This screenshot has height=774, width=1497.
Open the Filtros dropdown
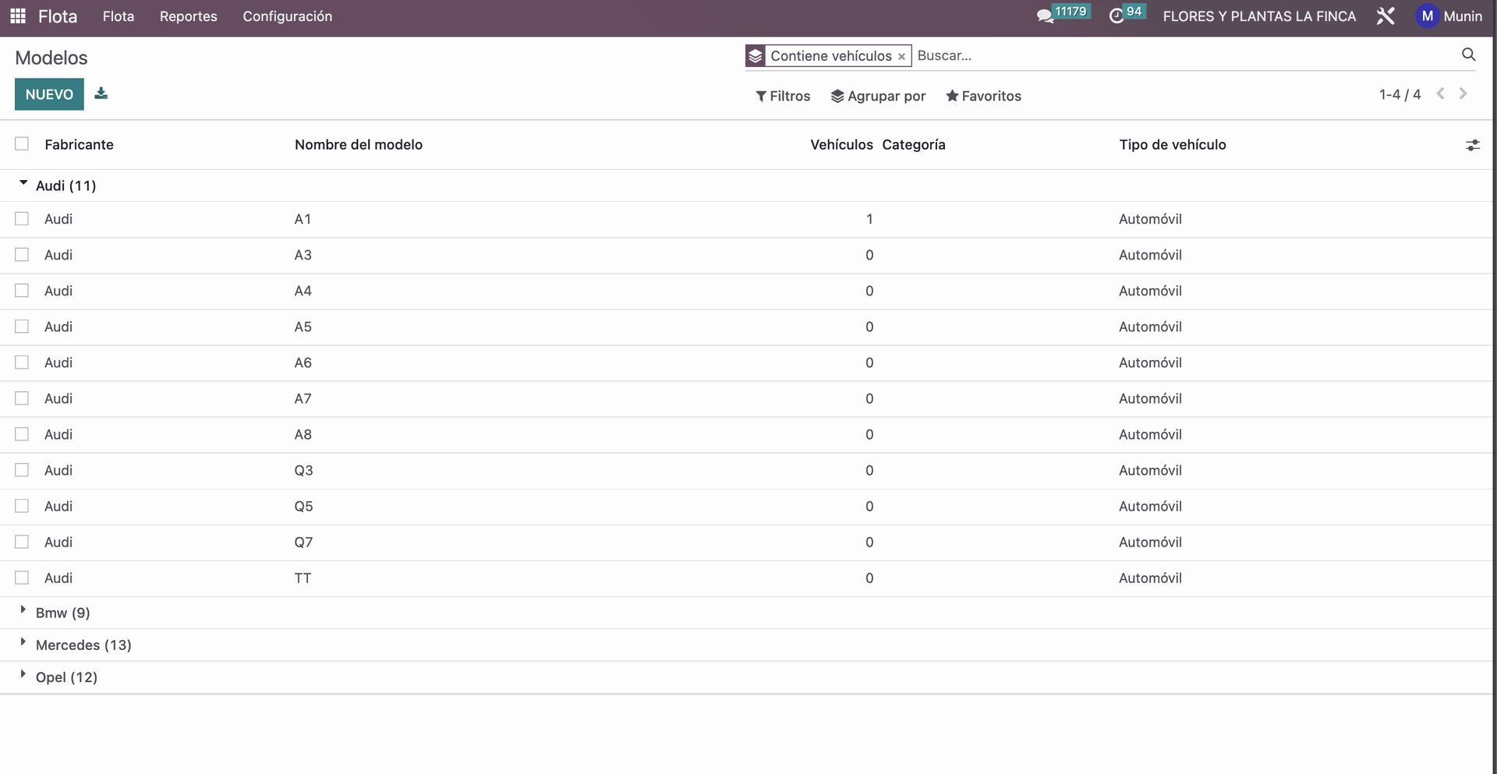tap(783, 96)
